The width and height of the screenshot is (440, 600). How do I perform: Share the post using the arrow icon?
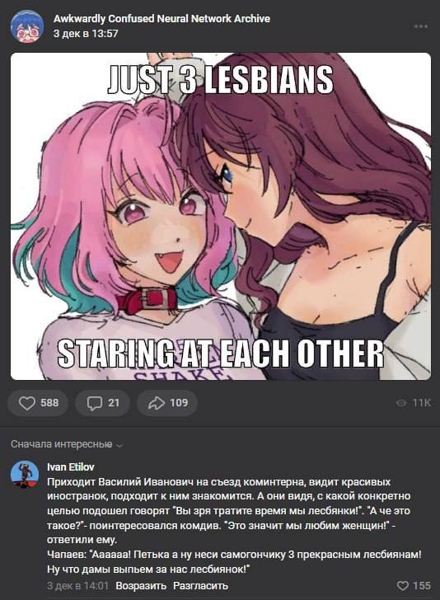point(156,403)
